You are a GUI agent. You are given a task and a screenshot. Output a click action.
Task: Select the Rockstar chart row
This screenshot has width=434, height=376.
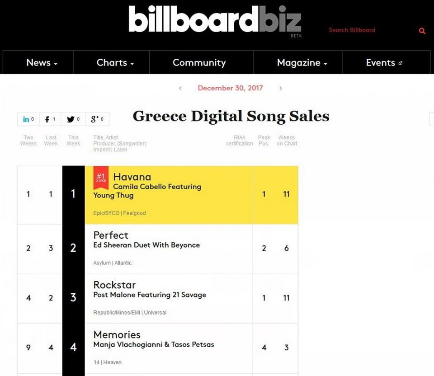coord(158,299)
